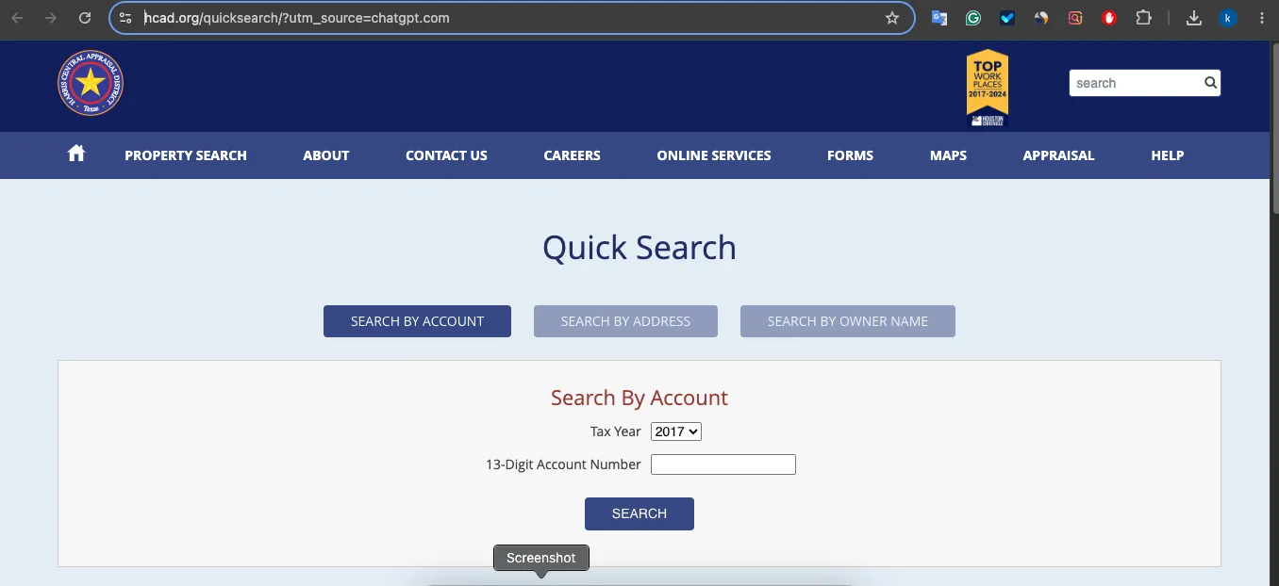
Task: Open the PROPERTY SEARCH menu
Action: coord(186,155)
